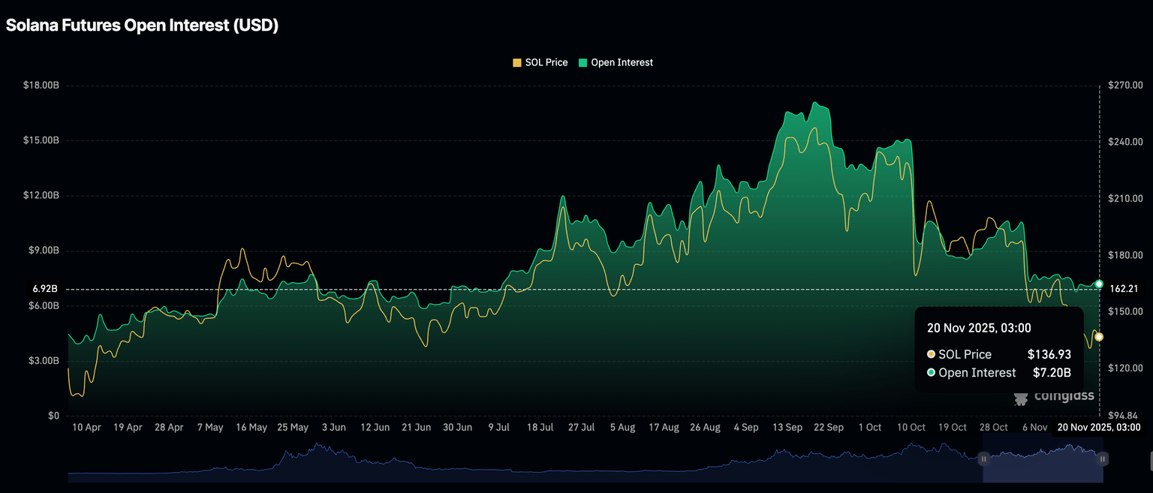Viewport: 1153px width, 493px height.
Task: Click the left range slider handle
Action: 983,458
